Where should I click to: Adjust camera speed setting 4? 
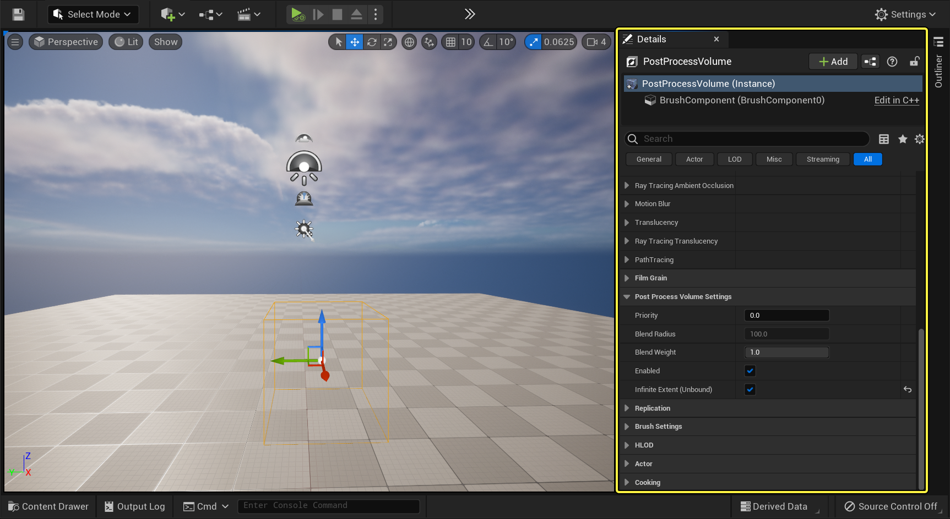(x=596, y=42)
